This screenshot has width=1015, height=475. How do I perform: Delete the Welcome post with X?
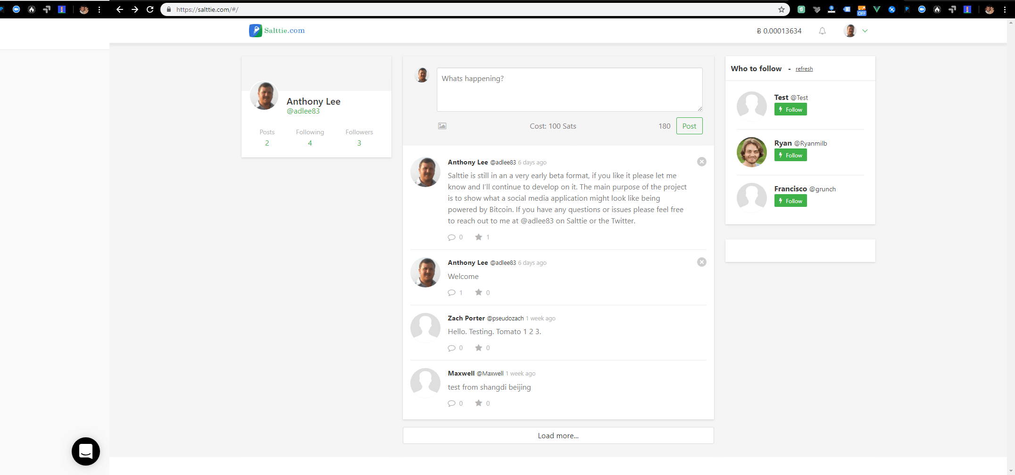(x=702, y=262)
